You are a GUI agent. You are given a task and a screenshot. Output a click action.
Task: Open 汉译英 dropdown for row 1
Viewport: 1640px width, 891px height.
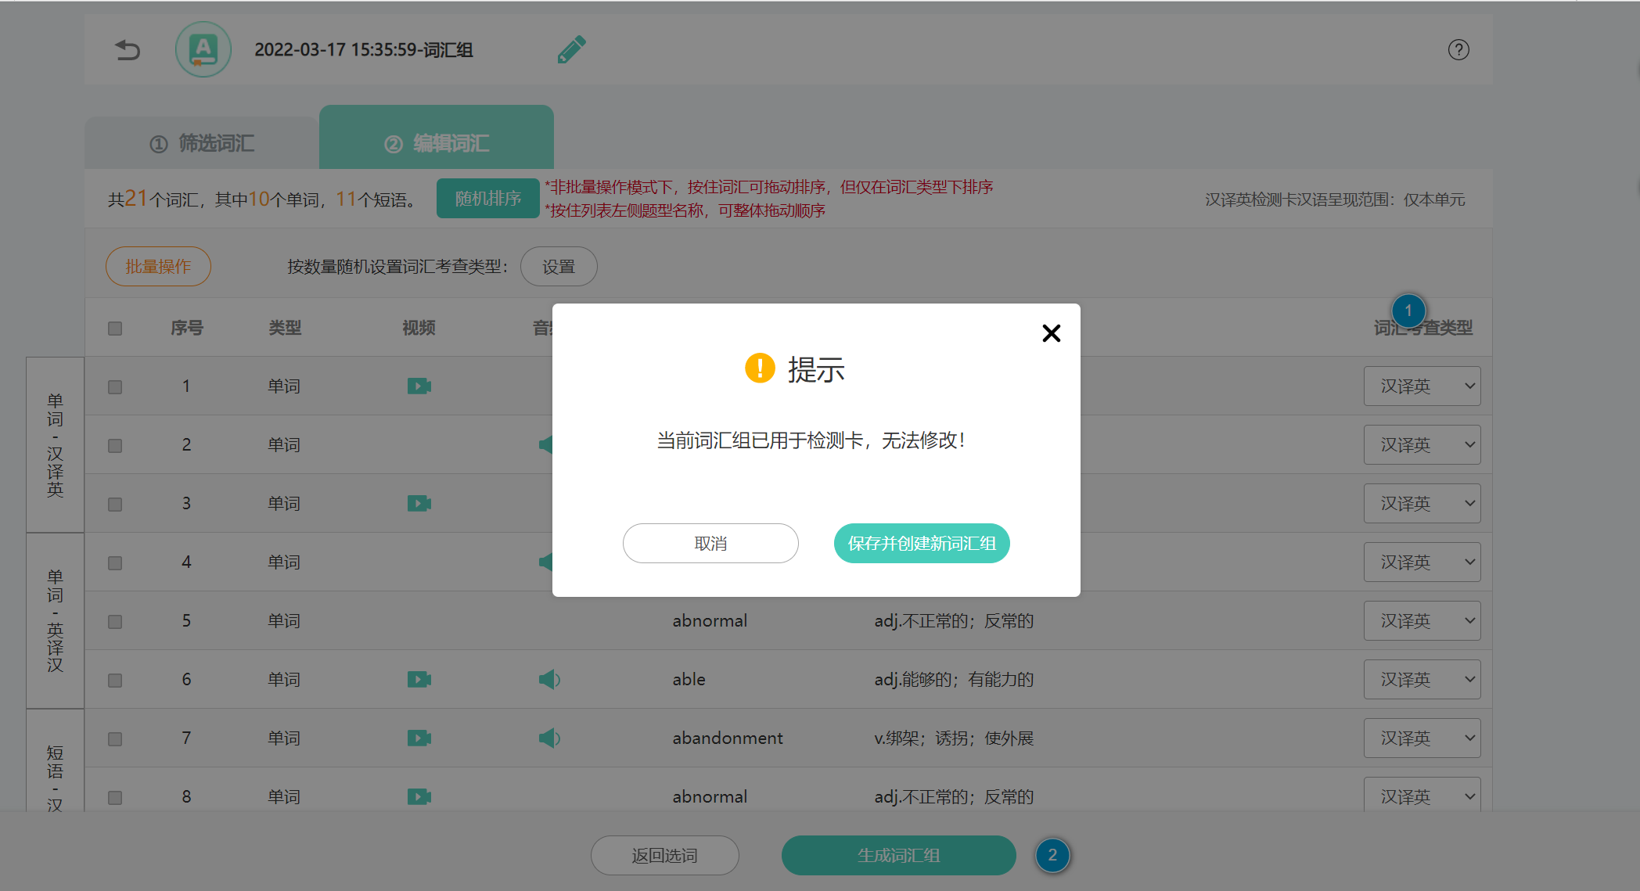(1422, 386)
